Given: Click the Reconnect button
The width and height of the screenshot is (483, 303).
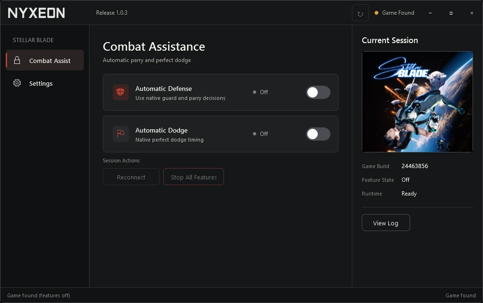Looking at the screenshot, I should tap(131, 177).
